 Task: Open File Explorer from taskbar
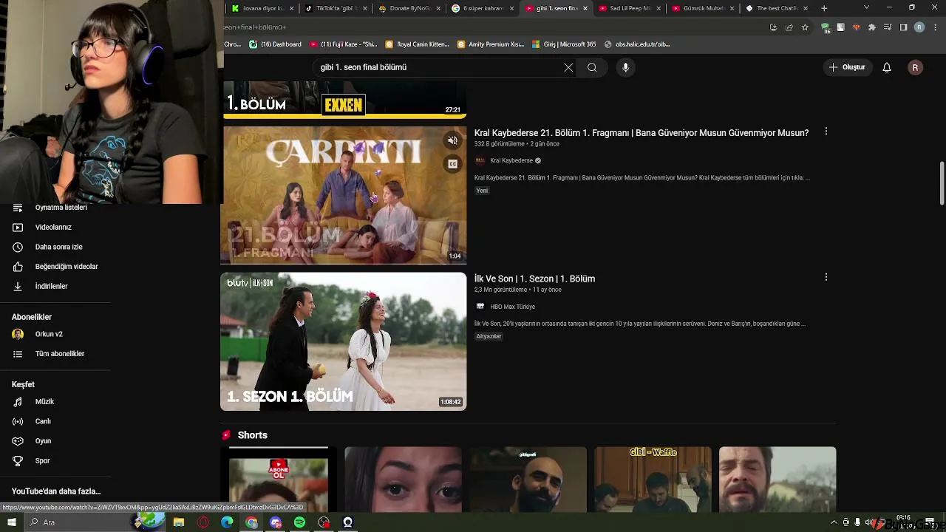click(x=179, y=522)
